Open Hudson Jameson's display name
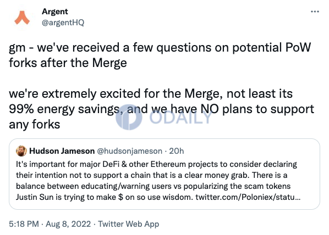Image resolution: width=329 pixels, height=235 pixels. tap(62, 151)
